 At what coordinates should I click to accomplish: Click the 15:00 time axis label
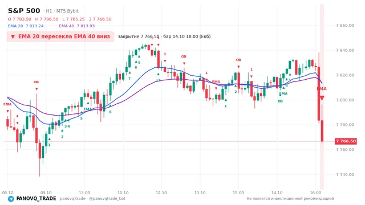click(x=238, y=192)
